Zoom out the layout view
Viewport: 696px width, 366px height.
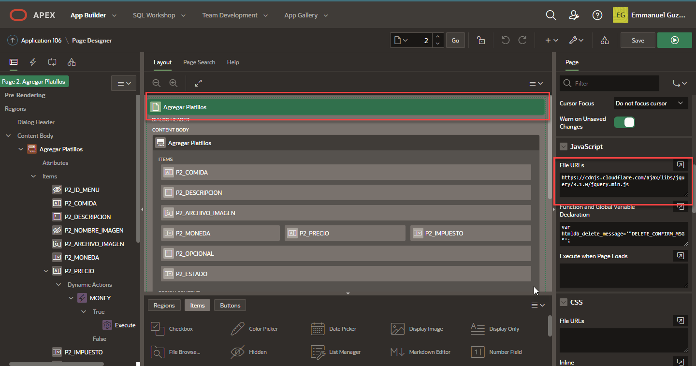(157, 83)
